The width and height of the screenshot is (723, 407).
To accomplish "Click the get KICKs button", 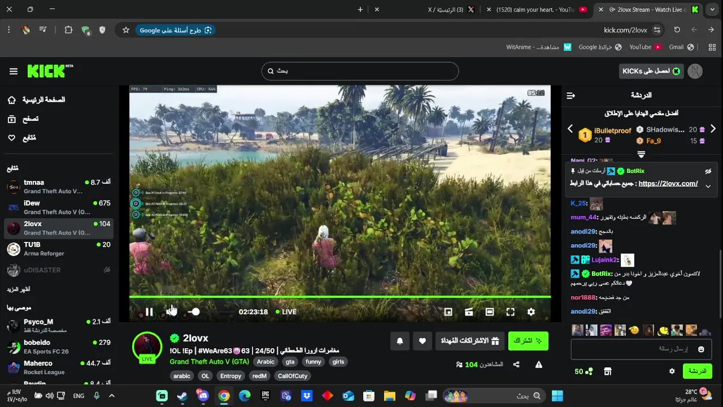I will click(x=651, y=71).
